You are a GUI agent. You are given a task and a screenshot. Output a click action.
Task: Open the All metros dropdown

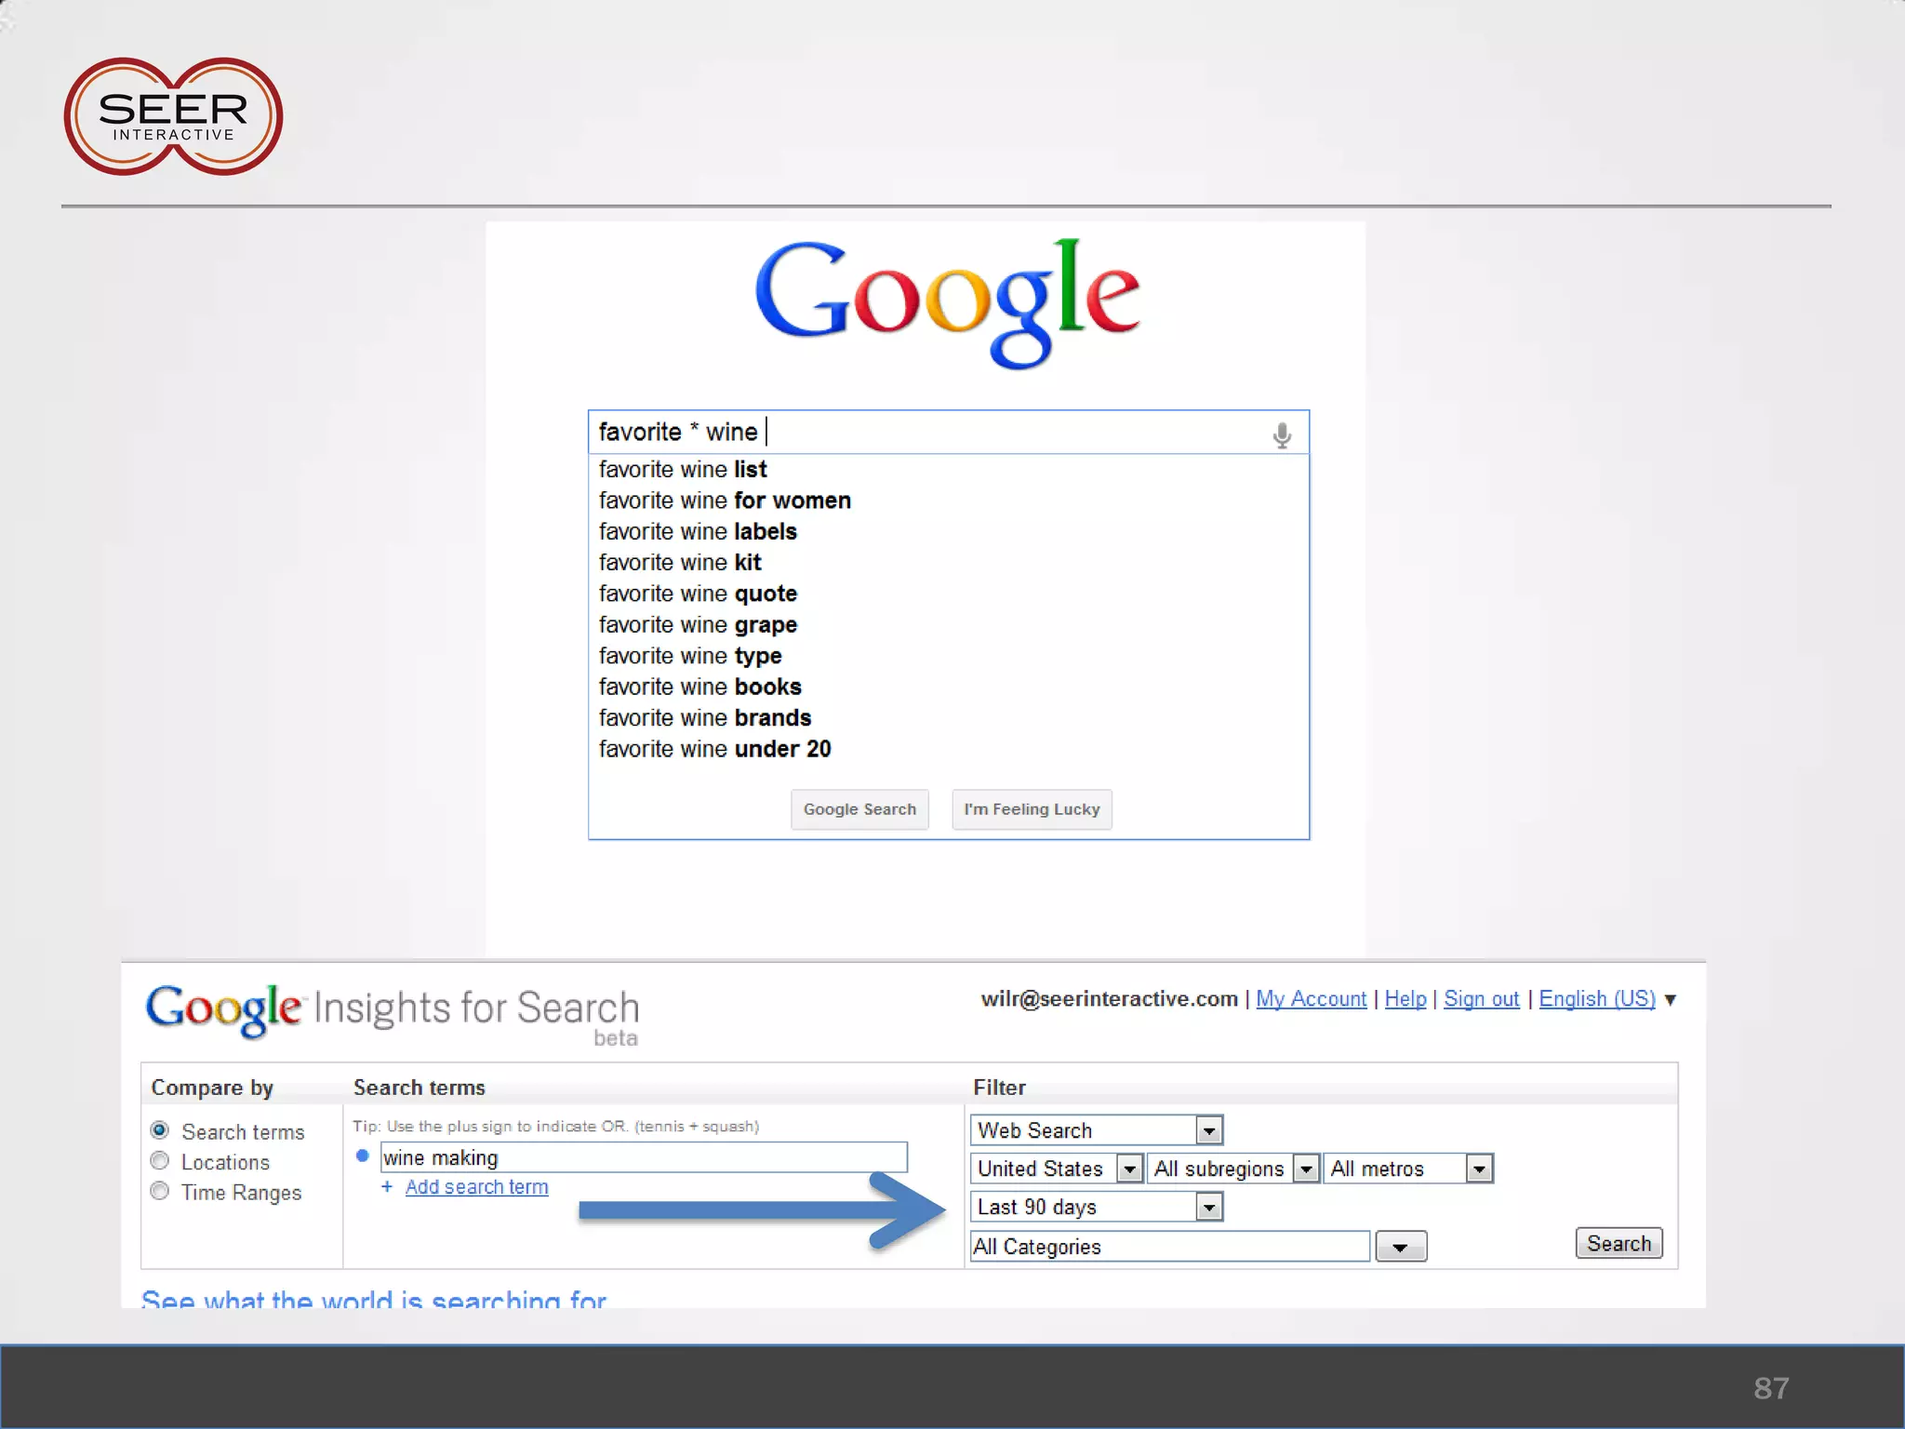pos(1479,1169)
